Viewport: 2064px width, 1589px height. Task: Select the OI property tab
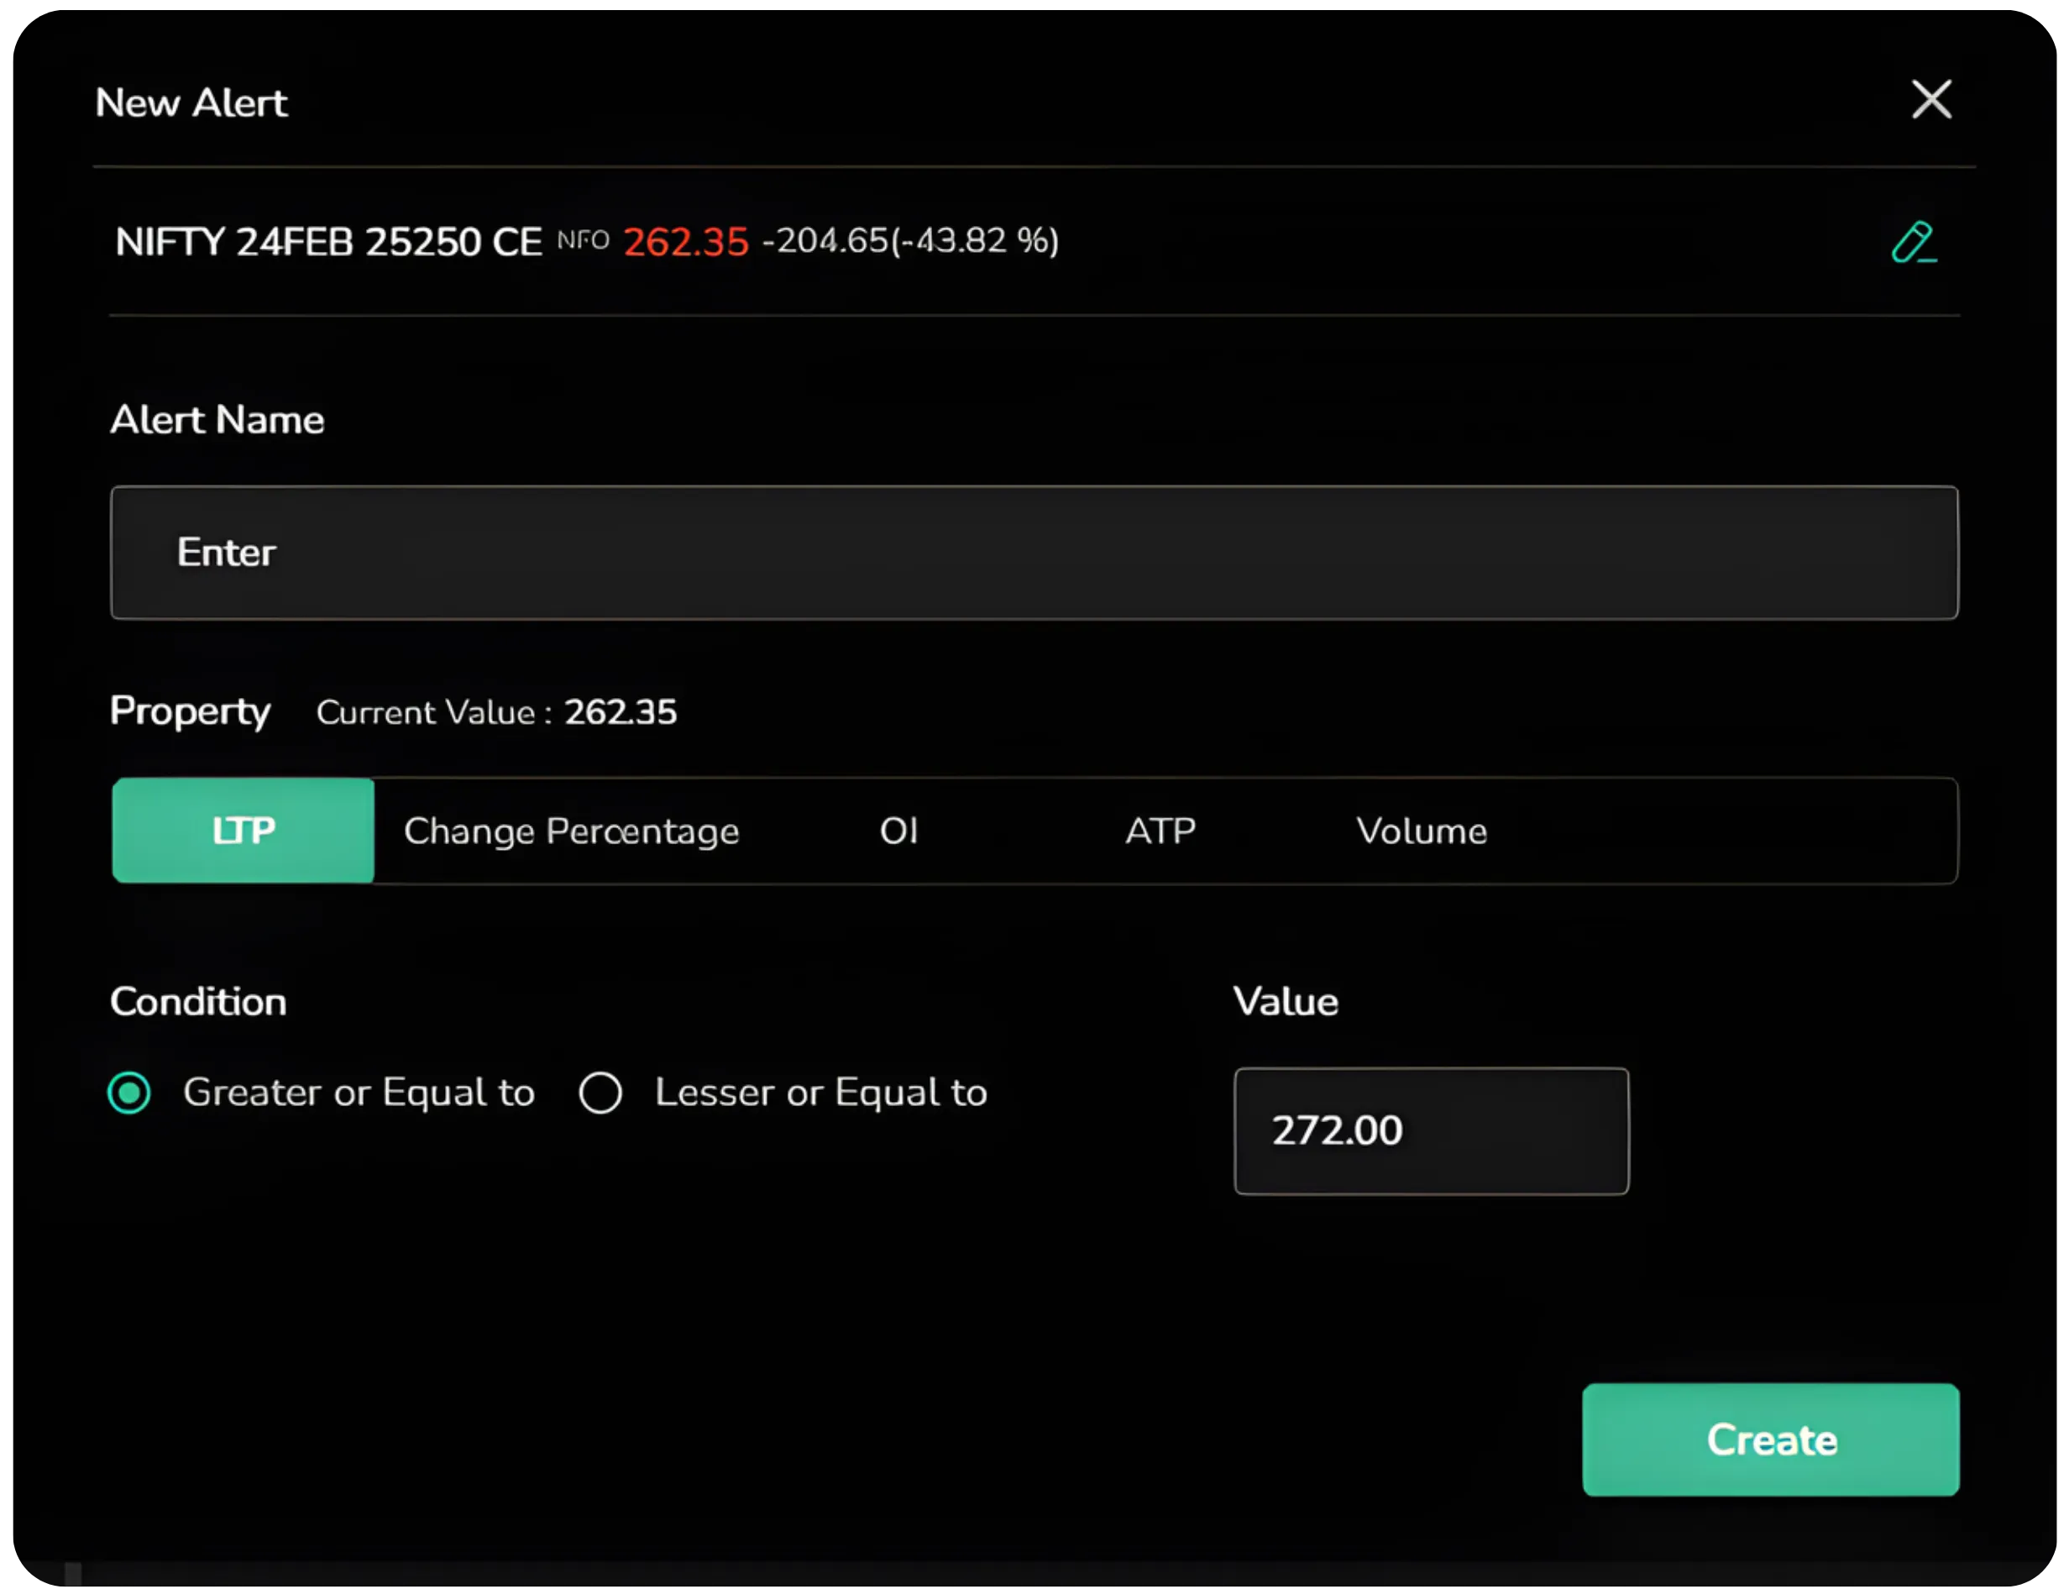[898, 830]
